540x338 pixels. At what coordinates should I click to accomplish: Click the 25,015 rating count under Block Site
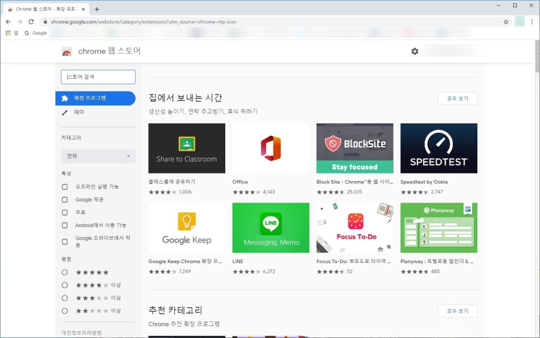click(x=354, y=192)
